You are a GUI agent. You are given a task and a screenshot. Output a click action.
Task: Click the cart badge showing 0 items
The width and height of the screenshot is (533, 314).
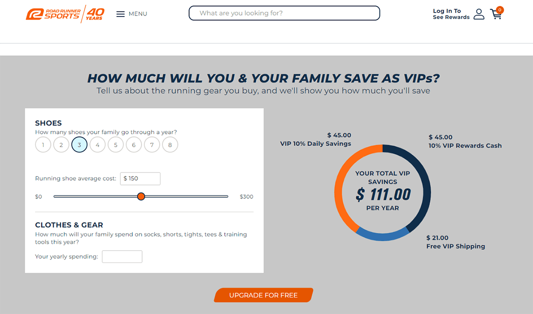(499, 8)
